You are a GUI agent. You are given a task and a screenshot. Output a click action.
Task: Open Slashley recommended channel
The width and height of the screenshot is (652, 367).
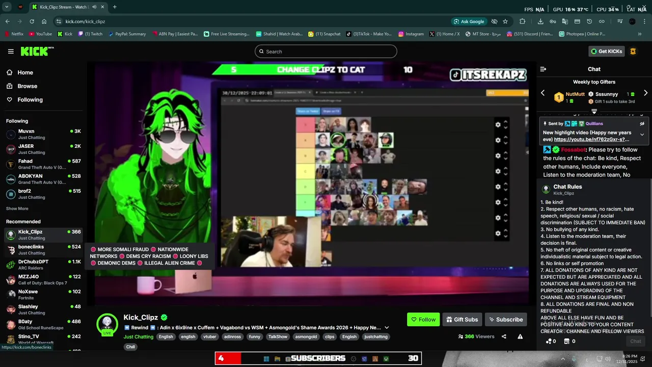[43, 309]
